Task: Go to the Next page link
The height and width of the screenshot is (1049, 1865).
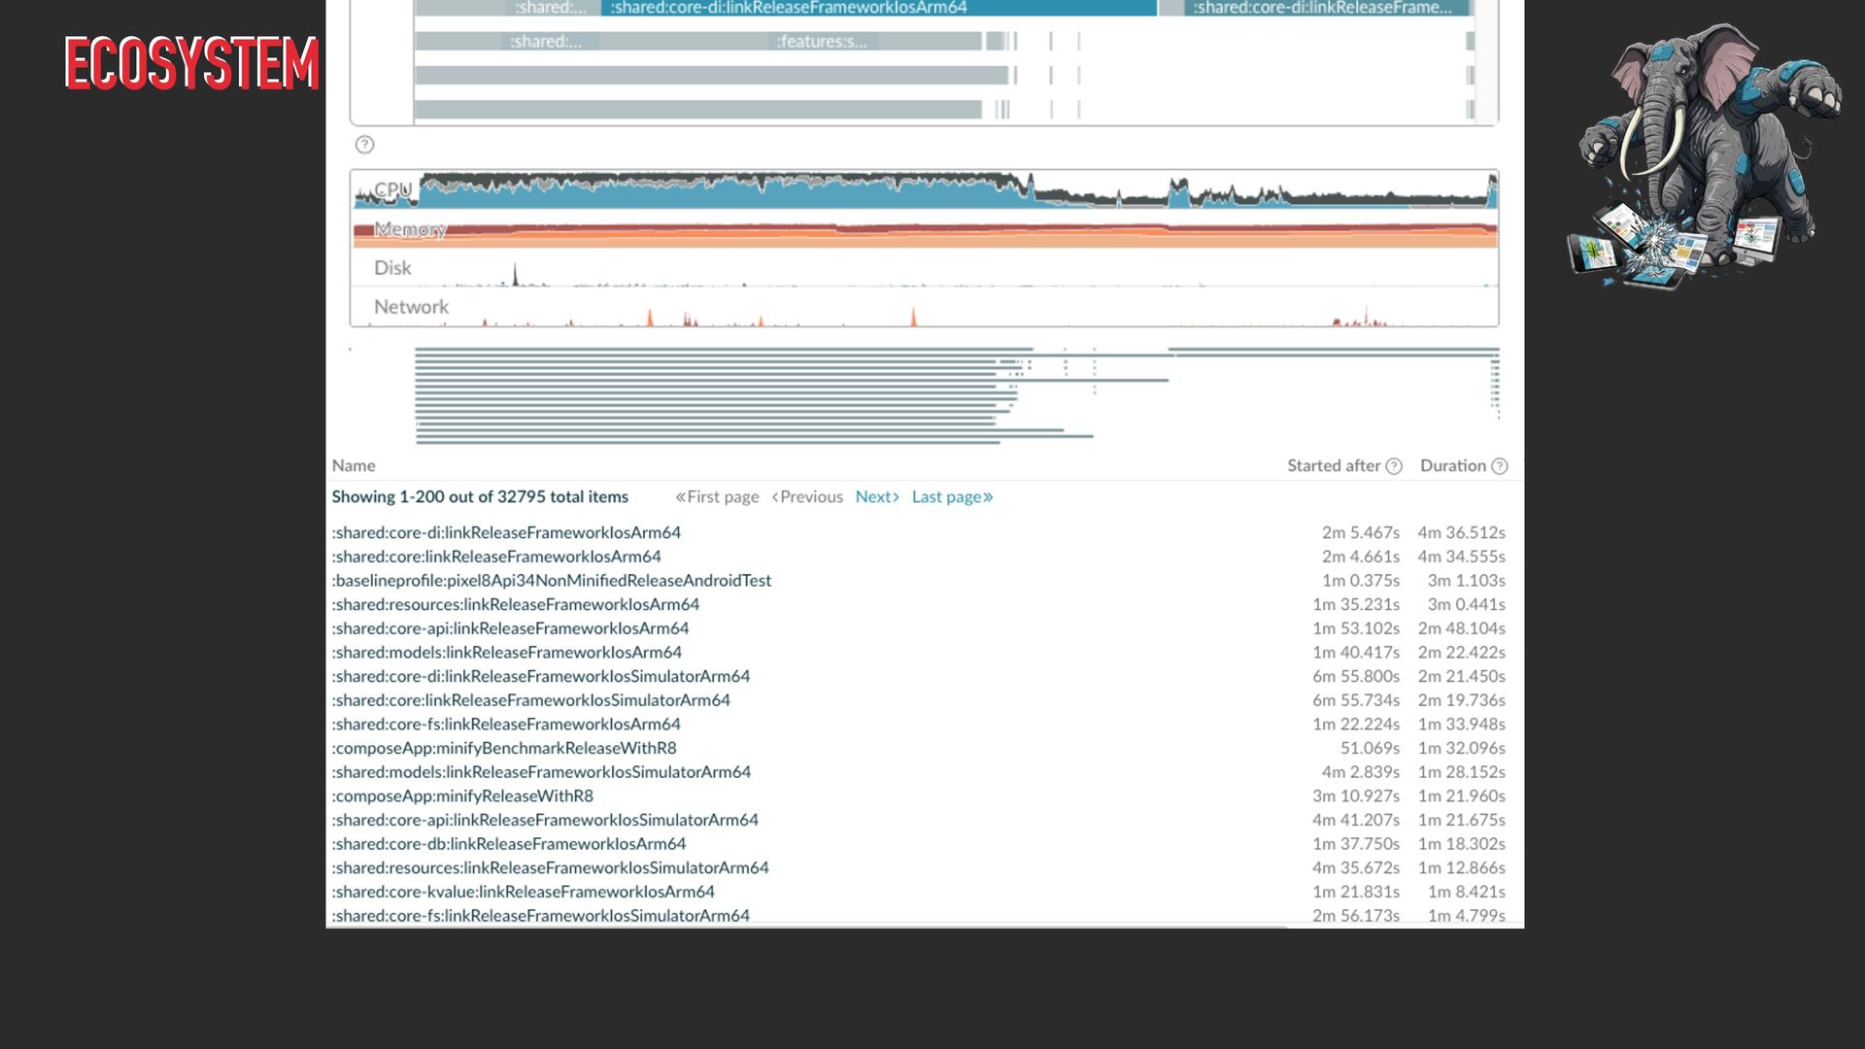Action: [876, 497]
